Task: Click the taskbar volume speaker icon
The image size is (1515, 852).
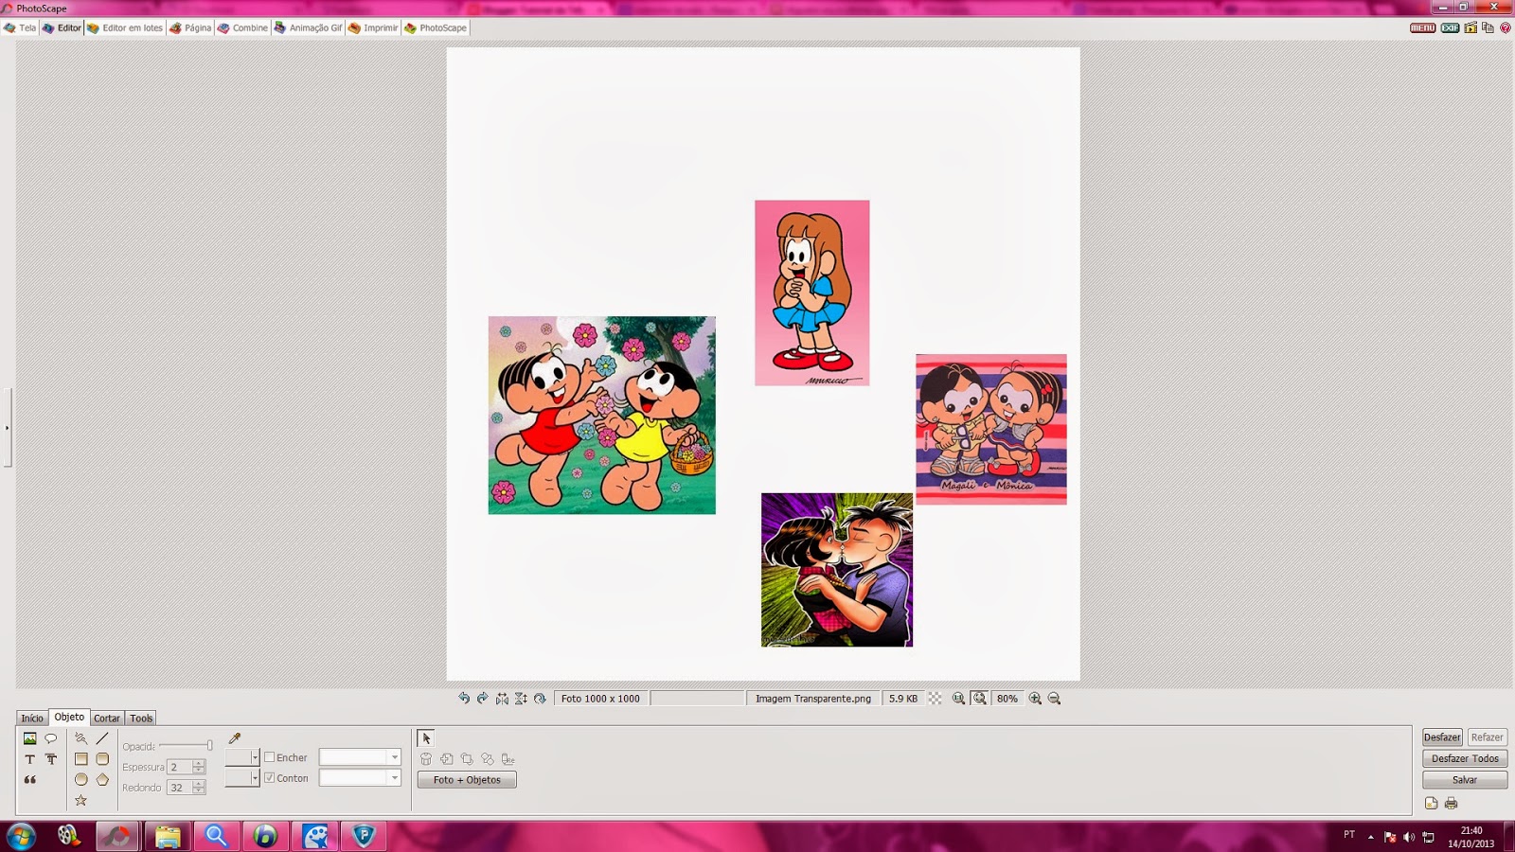Action: (x=1409, y=837)
